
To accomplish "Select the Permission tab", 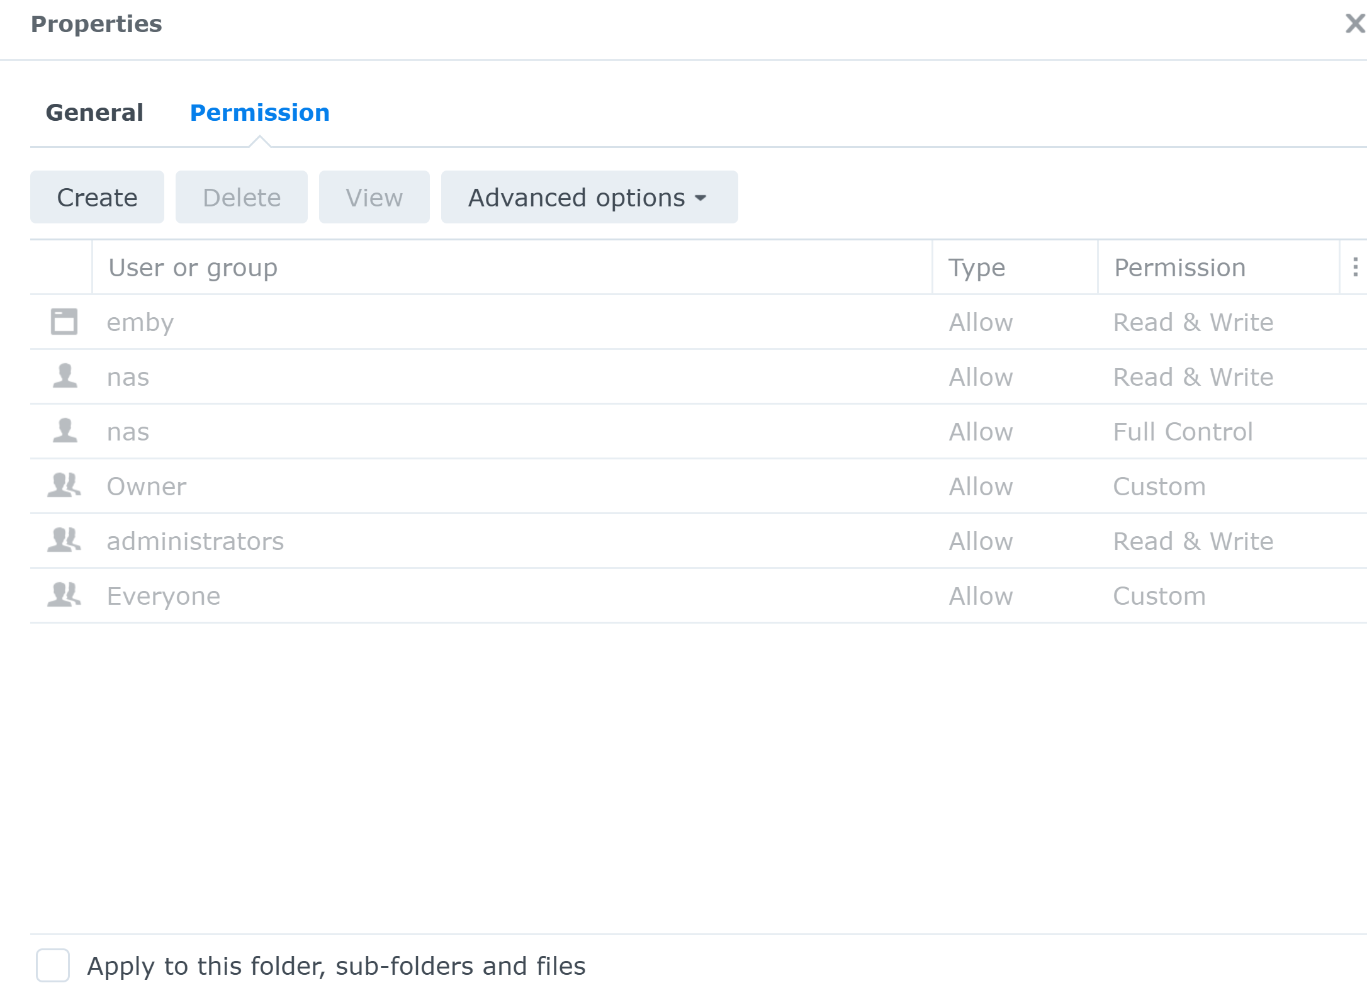I will (x=259, y=113).
